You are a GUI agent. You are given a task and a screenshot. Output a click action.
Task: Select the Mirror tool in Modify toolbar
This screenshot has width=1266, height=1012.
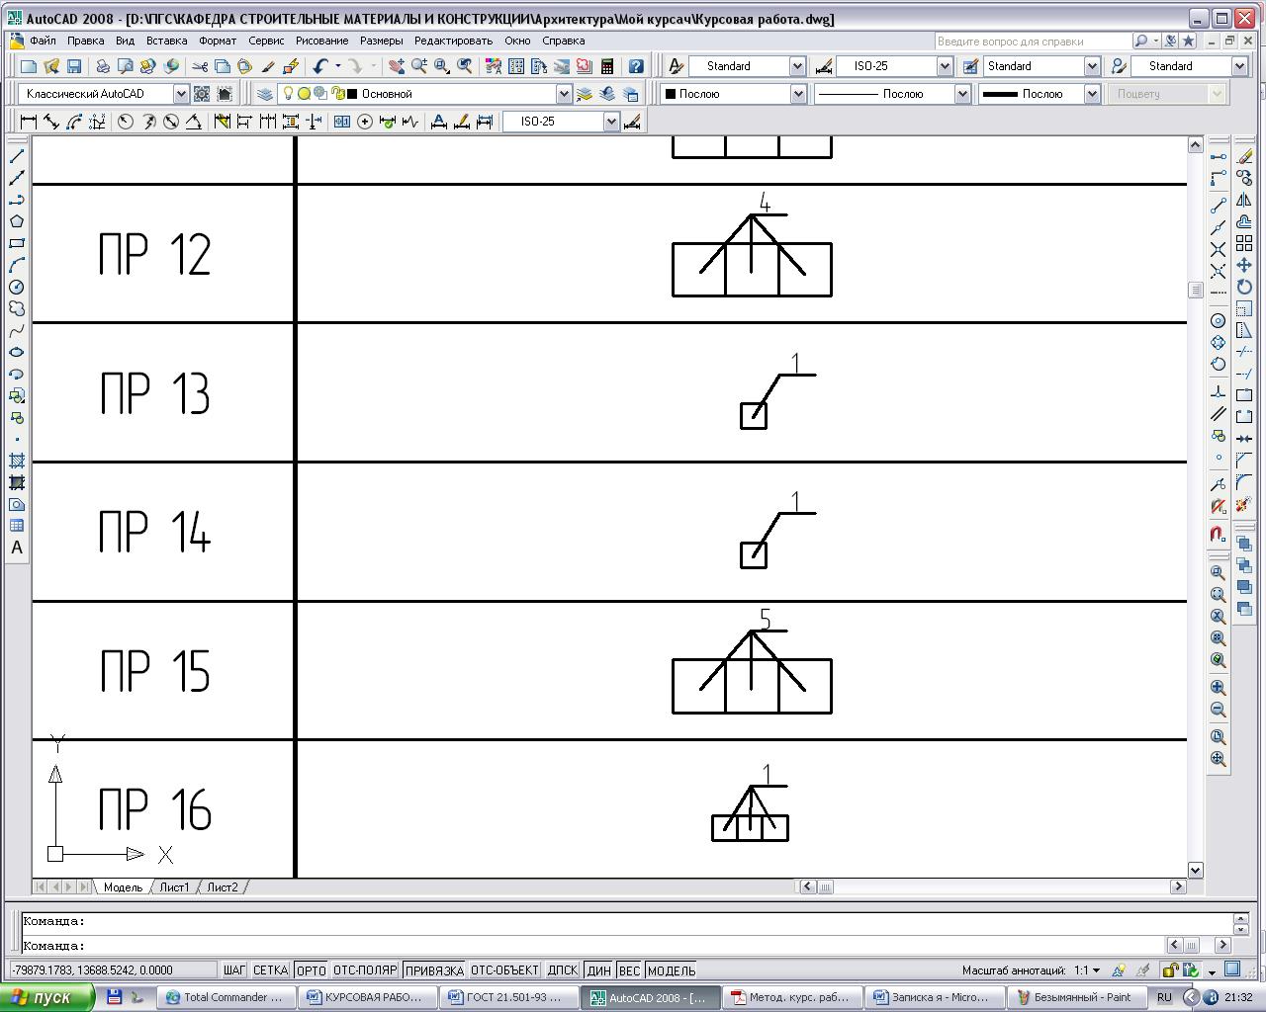click(1244, 200)
